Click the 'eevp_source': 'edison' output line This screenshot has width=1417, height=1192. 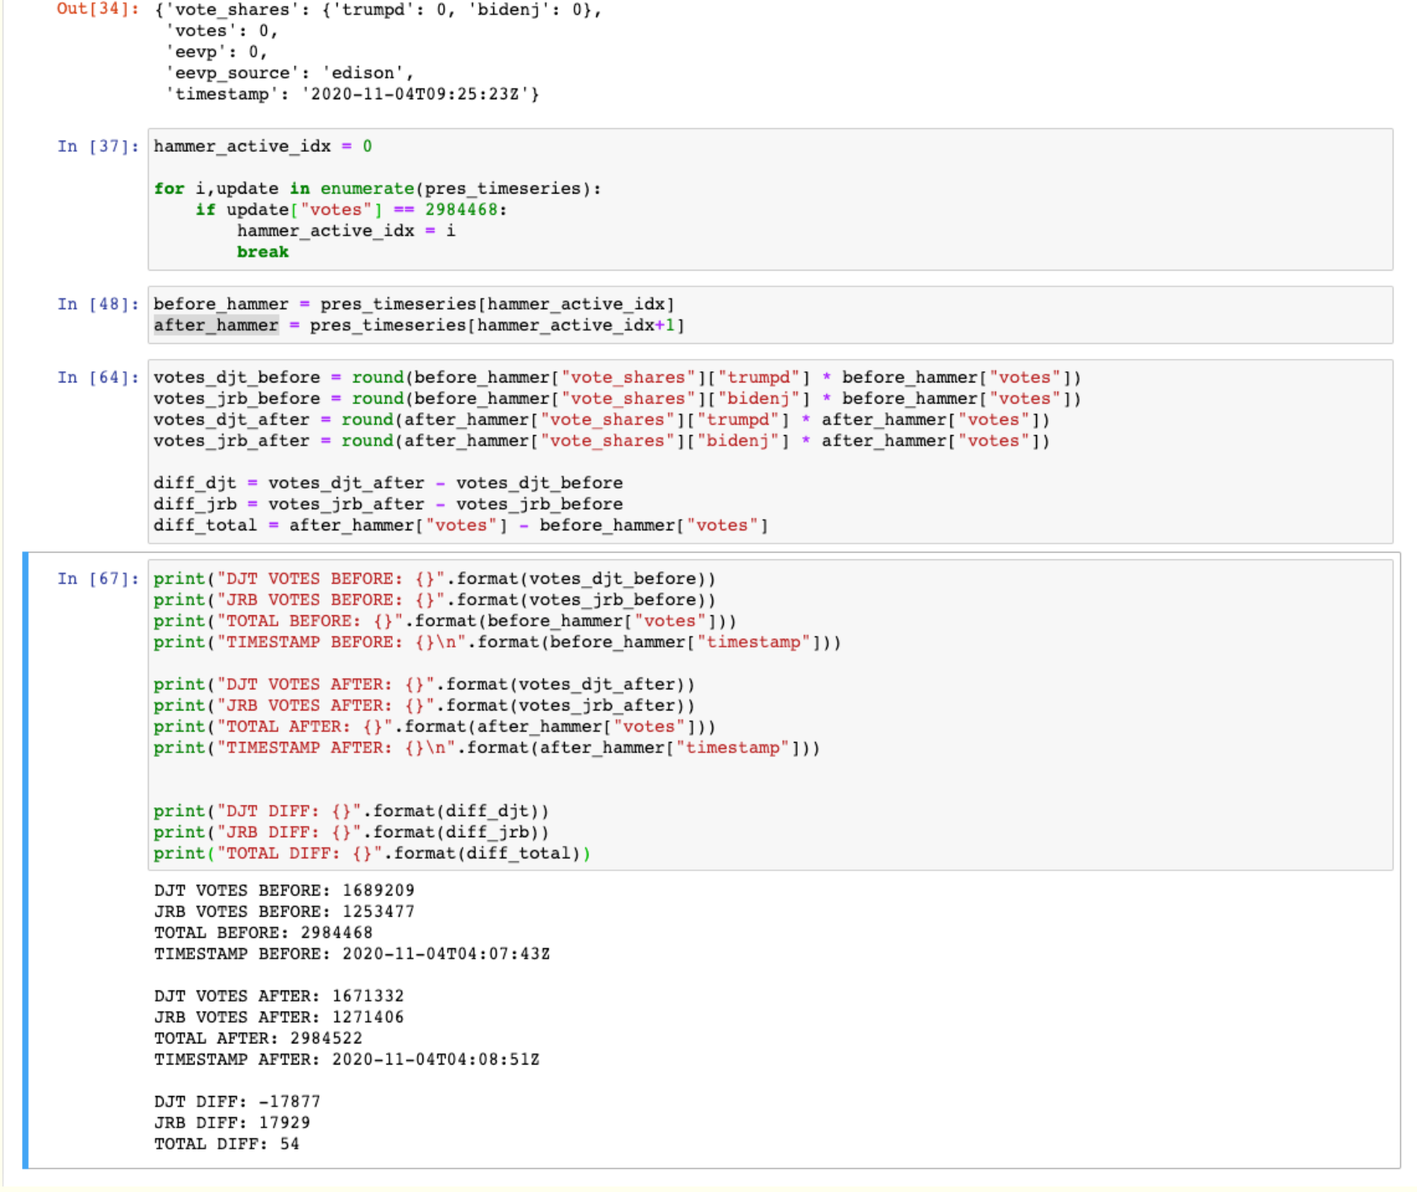click(289, 73)
